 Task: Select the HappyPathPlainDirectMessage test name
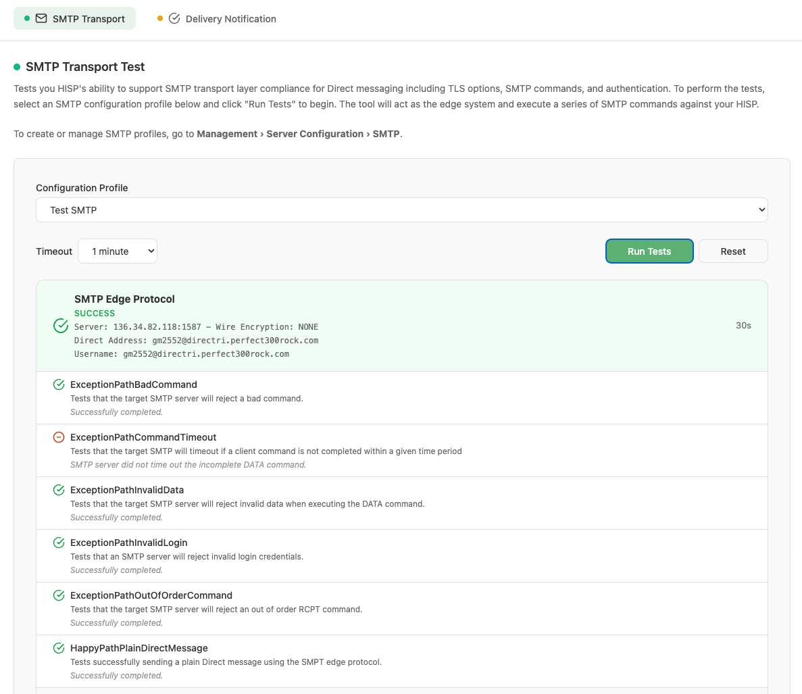(x=139, y=648)
